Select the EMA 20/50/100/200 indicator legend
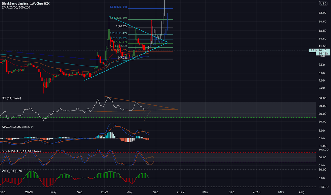331x195 pixels. (16, 7)
